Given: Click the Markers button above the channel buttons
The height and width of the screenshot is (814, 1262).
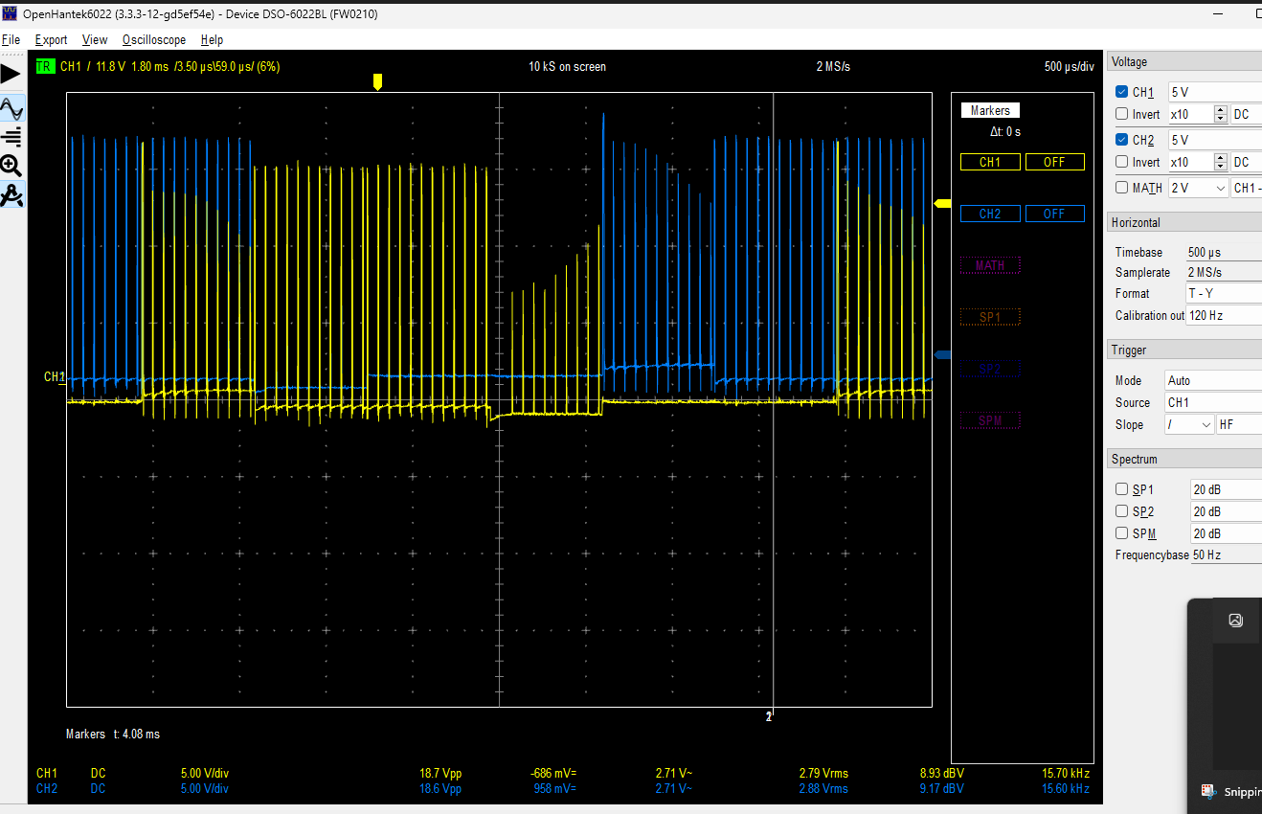Looking at the screenshot, I should click(989, 109).
